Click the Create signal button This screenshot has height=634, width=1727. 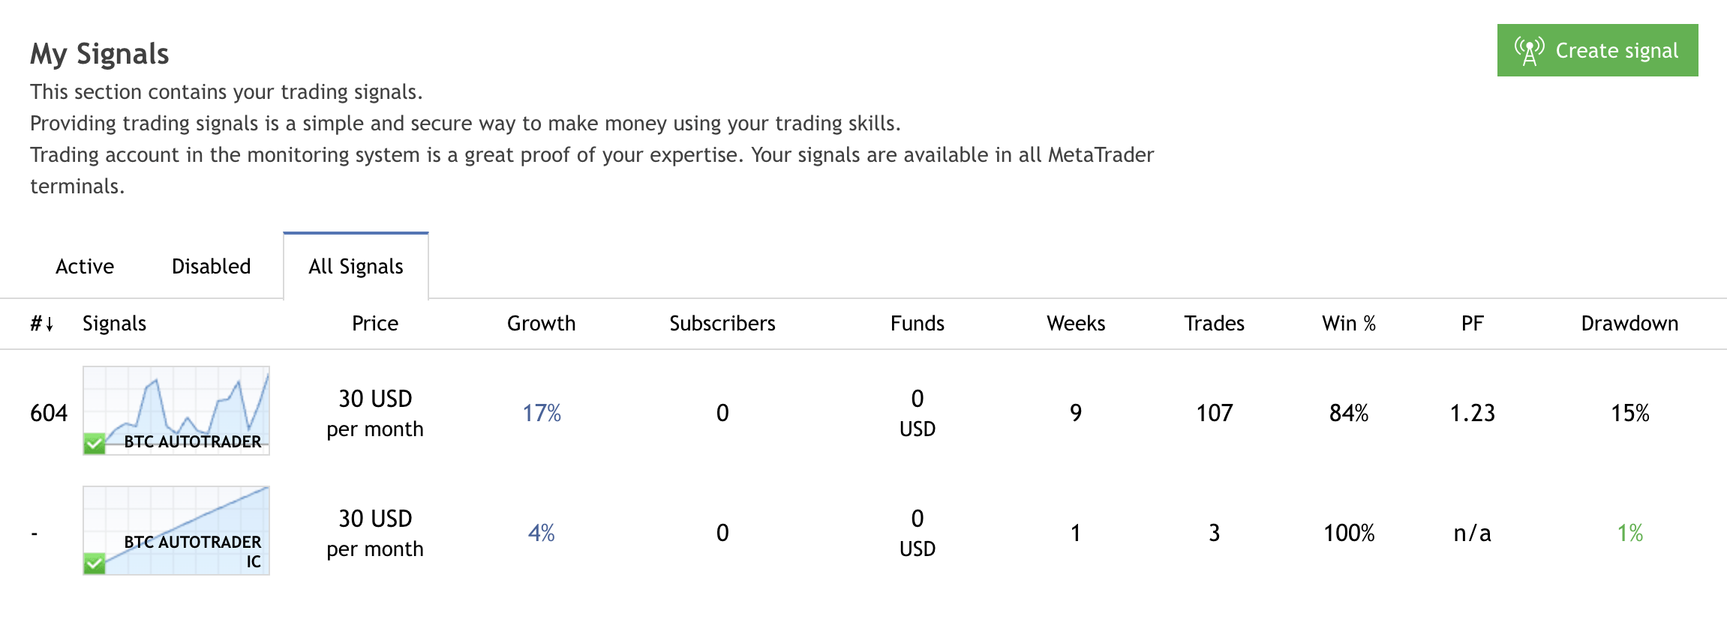[1597, 50]
